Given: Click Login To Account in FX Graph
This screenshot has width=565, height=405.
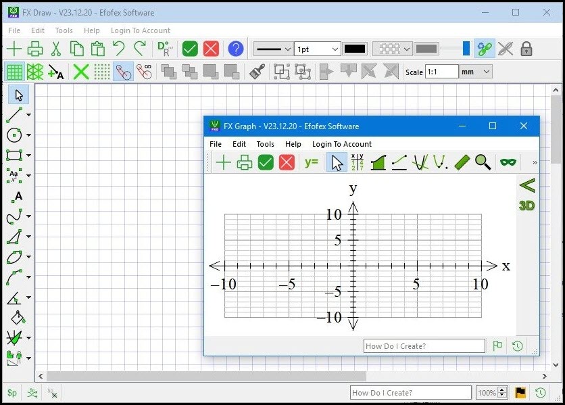Looking at the screenshot, I should click(x=341, y=144).
